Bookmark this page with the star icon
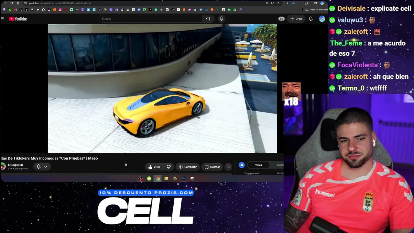The height and width of the screenshot is (233, 414). coord(278,3)
